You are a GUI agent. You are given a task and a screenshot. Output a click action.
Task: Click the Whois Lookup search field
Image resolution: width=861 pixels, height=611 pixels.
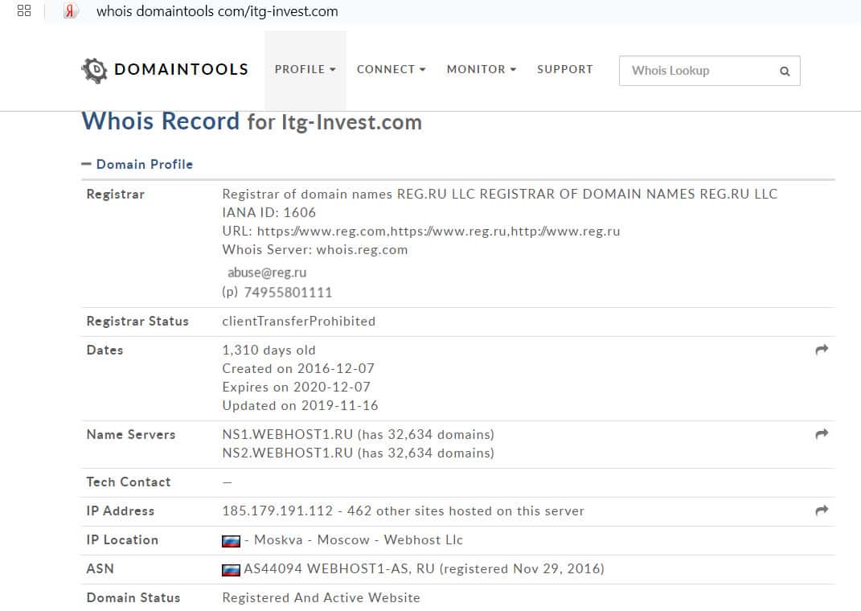[x=696, y=71]
